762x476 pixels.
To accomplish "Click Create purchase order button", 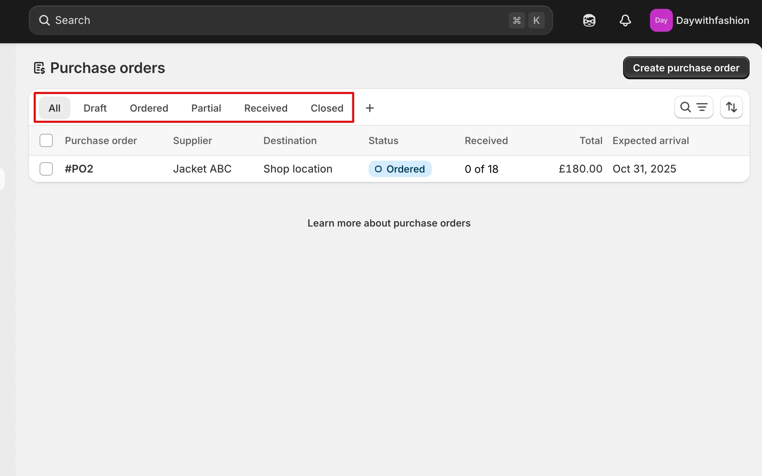I will (686, 68).
